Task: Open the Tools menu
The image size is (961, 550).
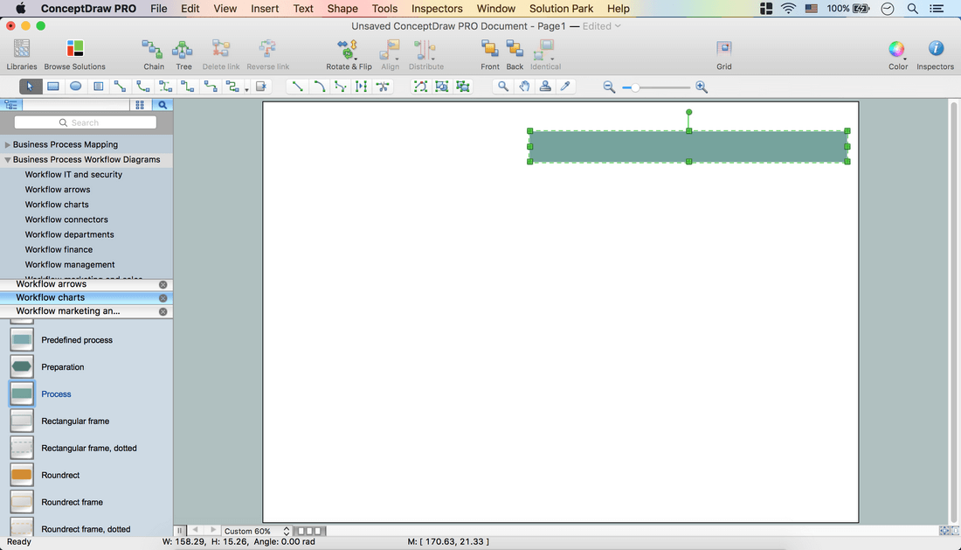Action: 385,9
